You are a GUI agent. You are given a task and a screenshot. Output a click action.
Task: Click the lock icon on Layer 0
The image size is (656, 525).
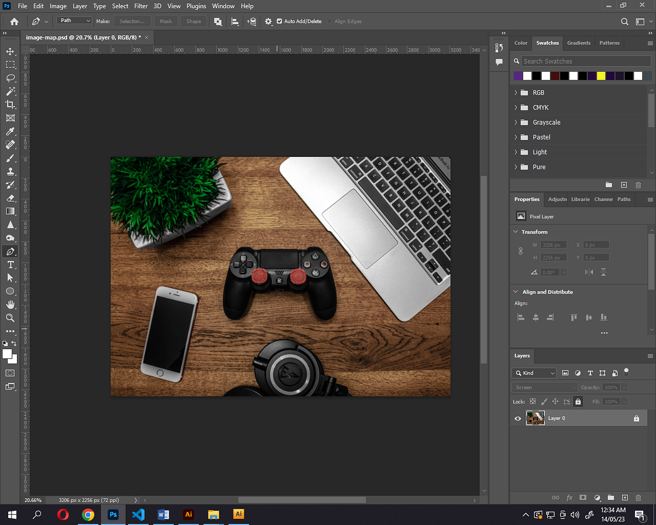636,418
